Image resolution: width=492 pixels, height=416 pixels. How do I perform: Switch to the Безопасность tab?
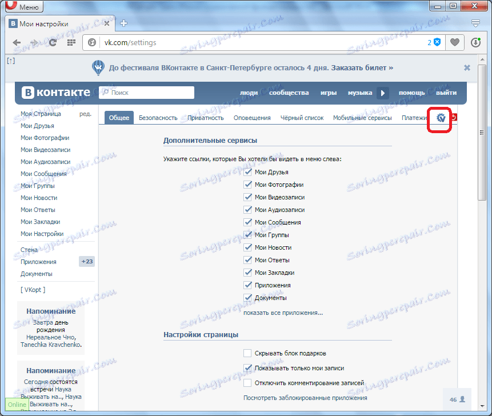[158, 118]
